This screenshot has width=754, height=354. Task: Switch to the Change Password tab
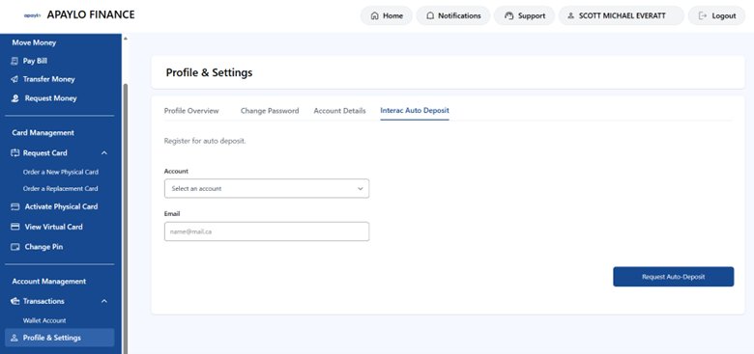tap(270, 111)
